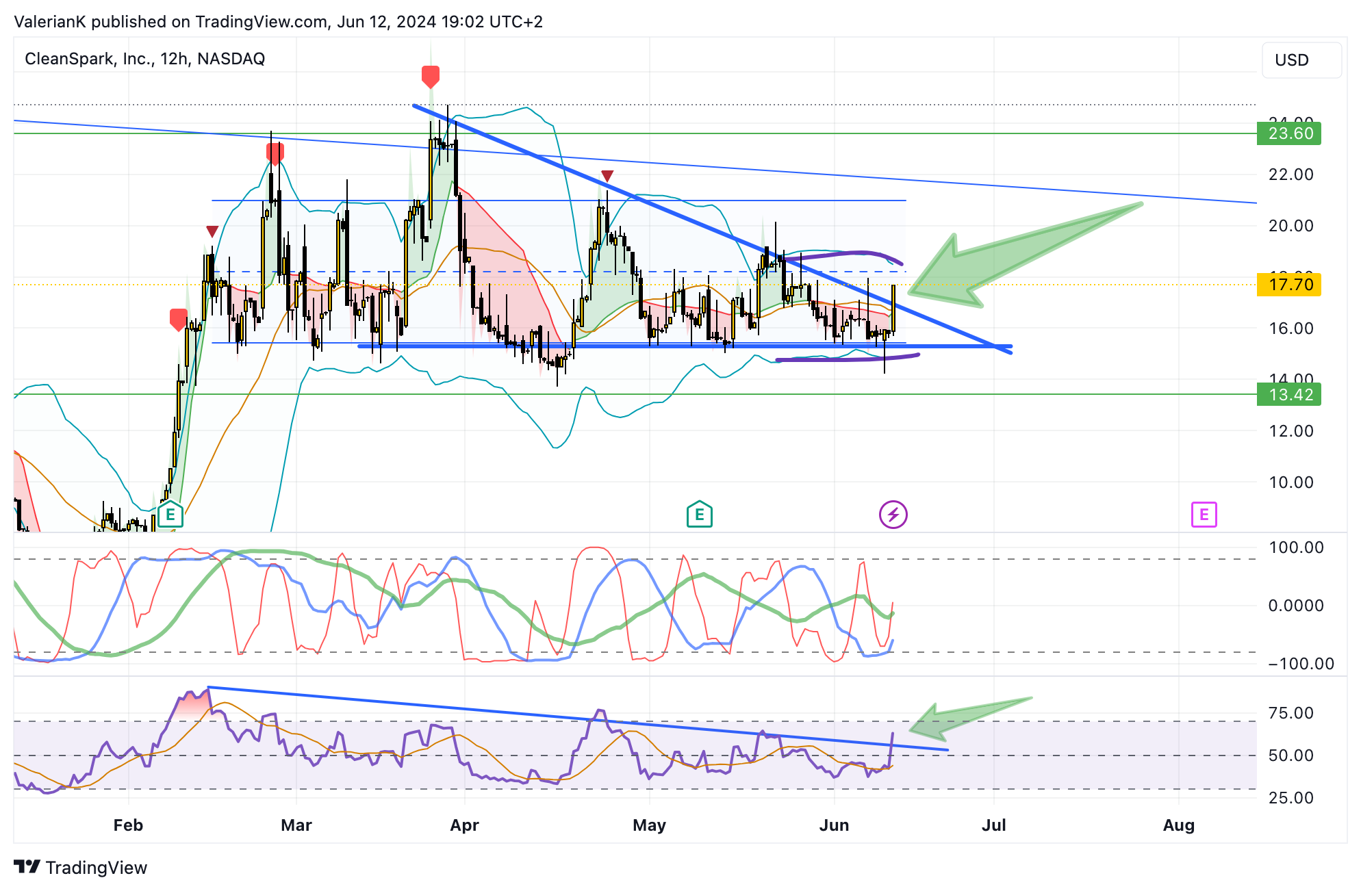Click the dark red triangle marker in late April
Image resolution: width=1361 pixels, height=891 pixels.
tap(607, 176)
